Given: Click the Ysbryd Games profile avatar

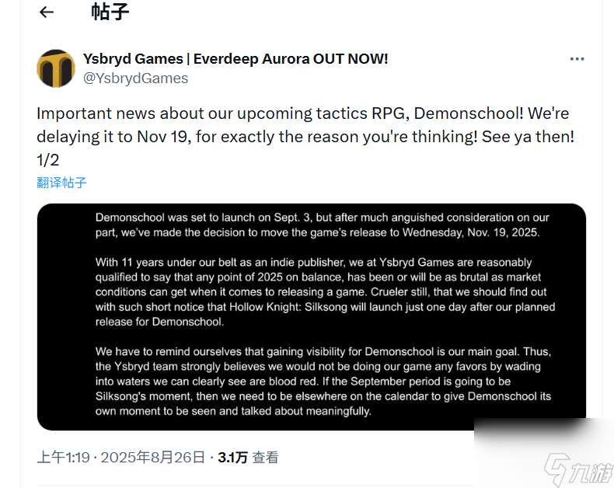Looking at the screenshot, I should click(x=56, y=68).
